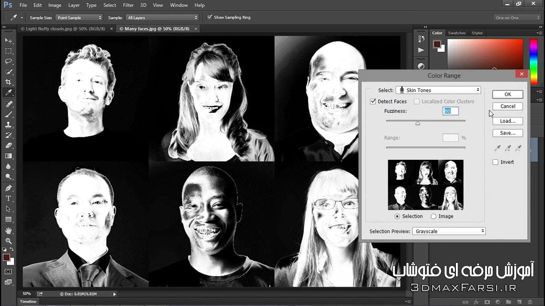Open the Timeline panel options menu
This screenshot has width=545, height=306.
(x=409, y=301)
